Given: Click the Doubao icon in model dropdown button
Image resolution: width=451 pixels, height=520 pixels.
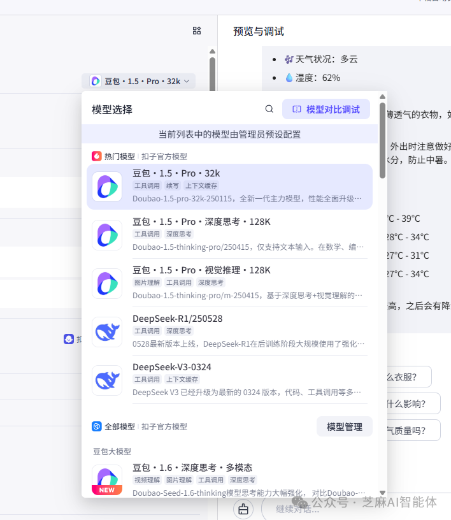Looking at the screenshot, I should point(96,81).
